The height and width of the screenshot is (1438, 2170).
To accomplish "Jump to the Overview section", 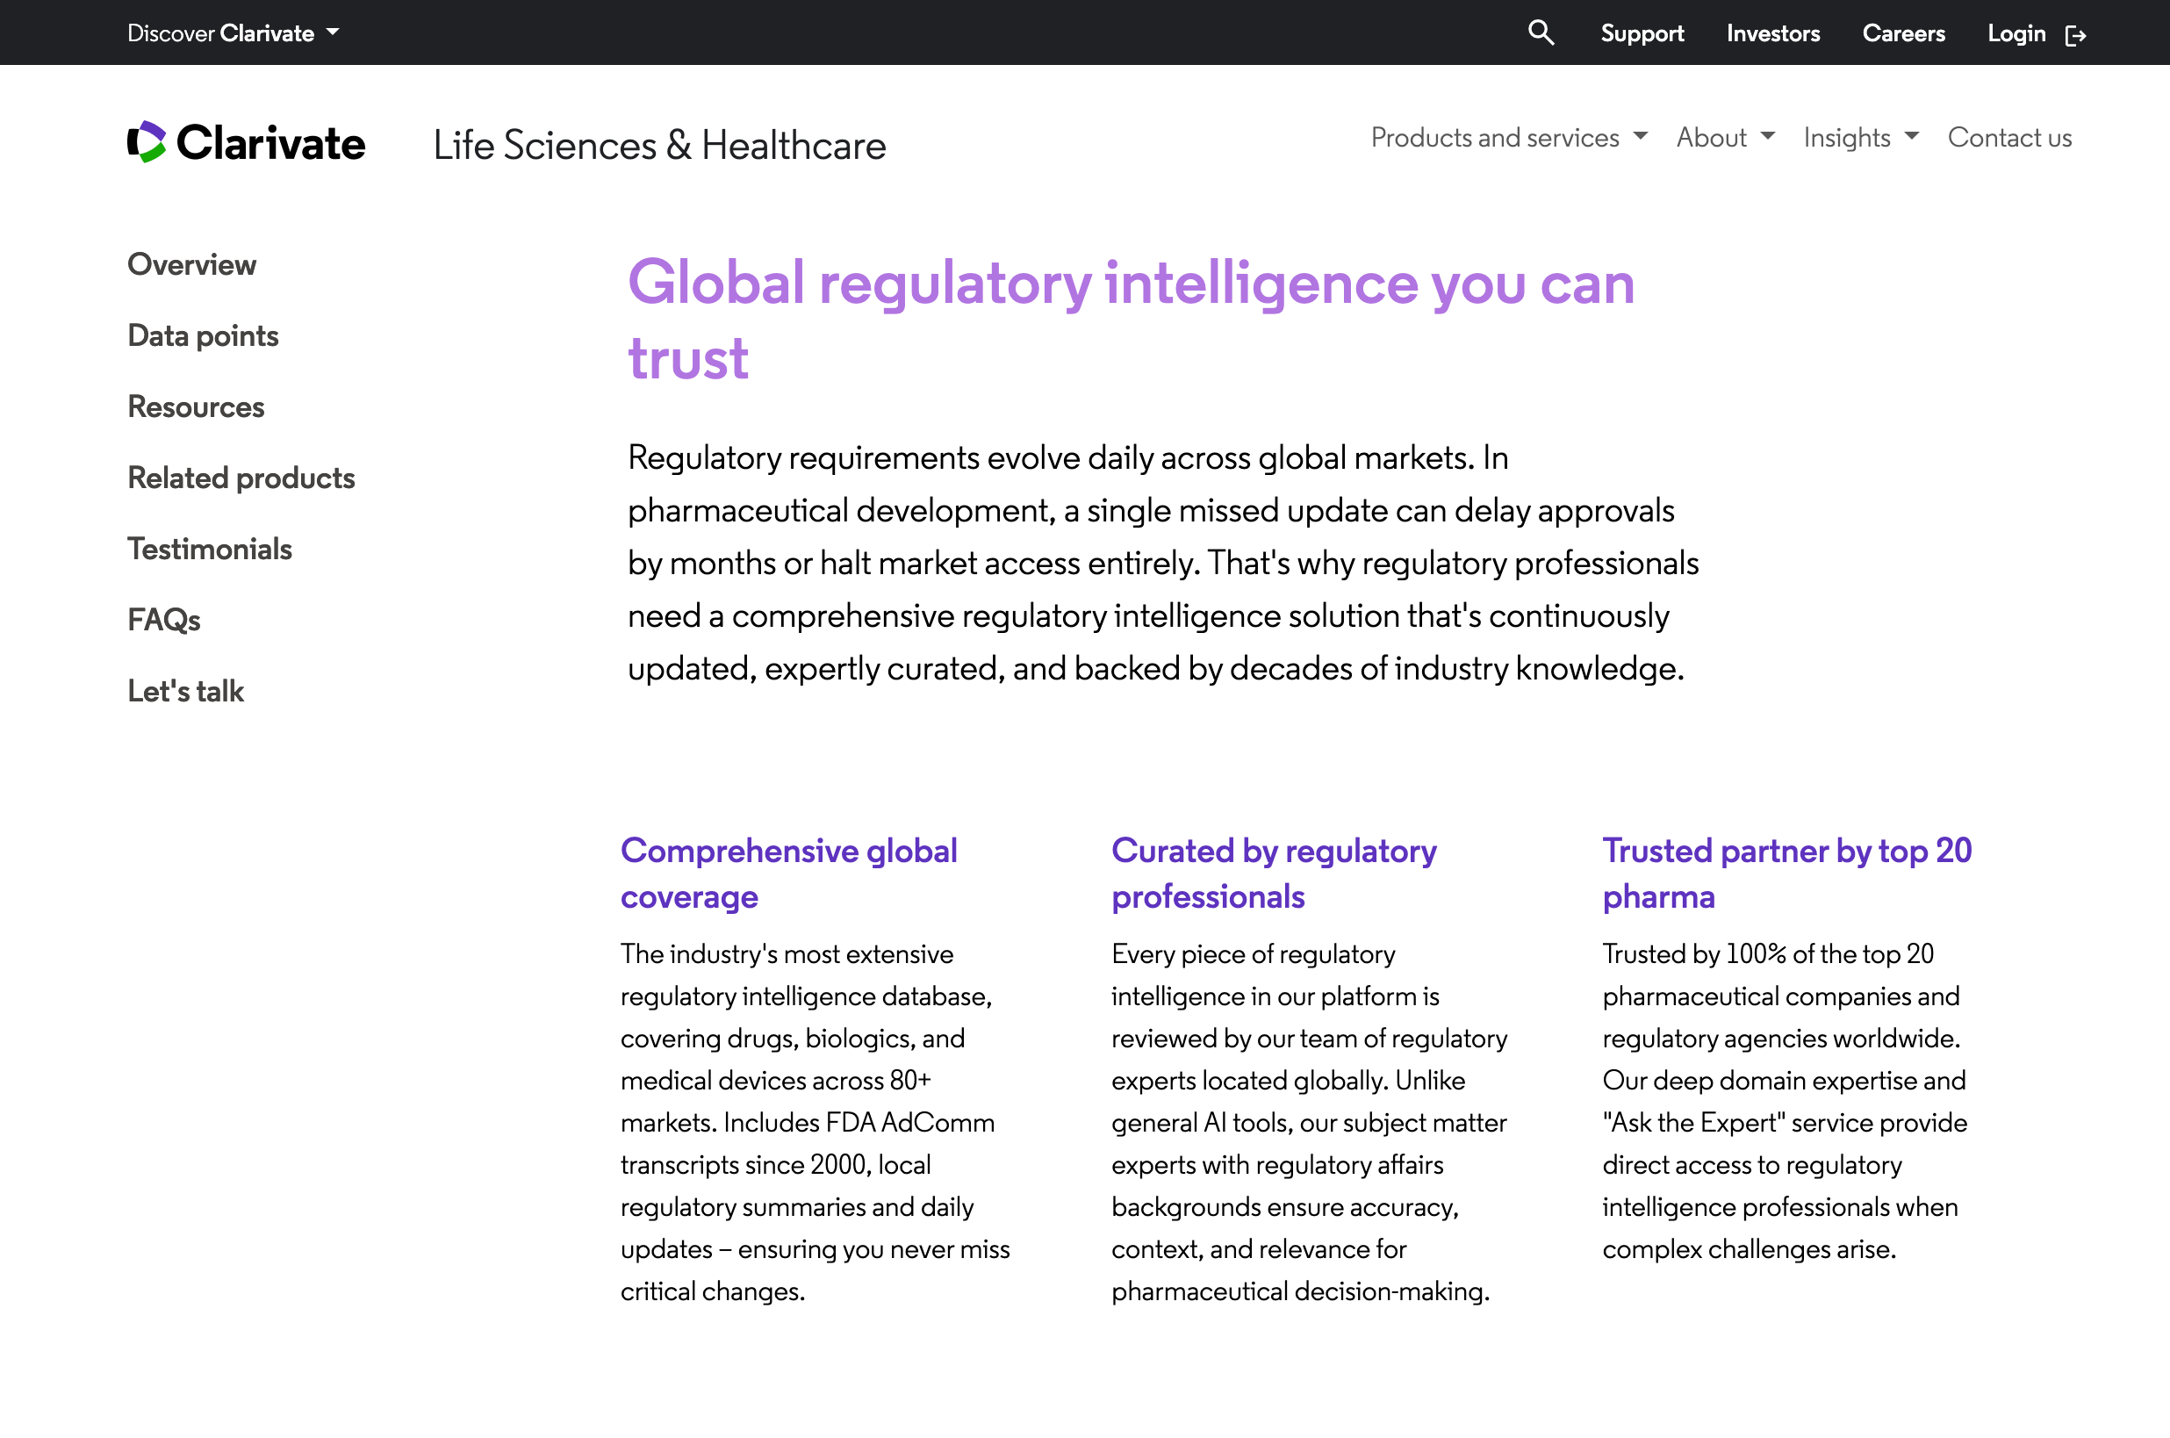I will [191, 264].
